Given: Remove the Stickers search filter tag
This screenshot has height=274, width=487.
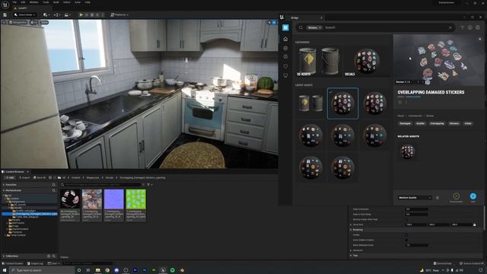Looking at the screenshot, I should point(320,27).
